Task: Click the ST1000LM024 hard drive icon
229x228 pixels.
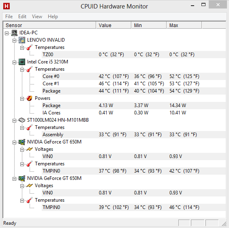Action: click(x=22, y=120)
